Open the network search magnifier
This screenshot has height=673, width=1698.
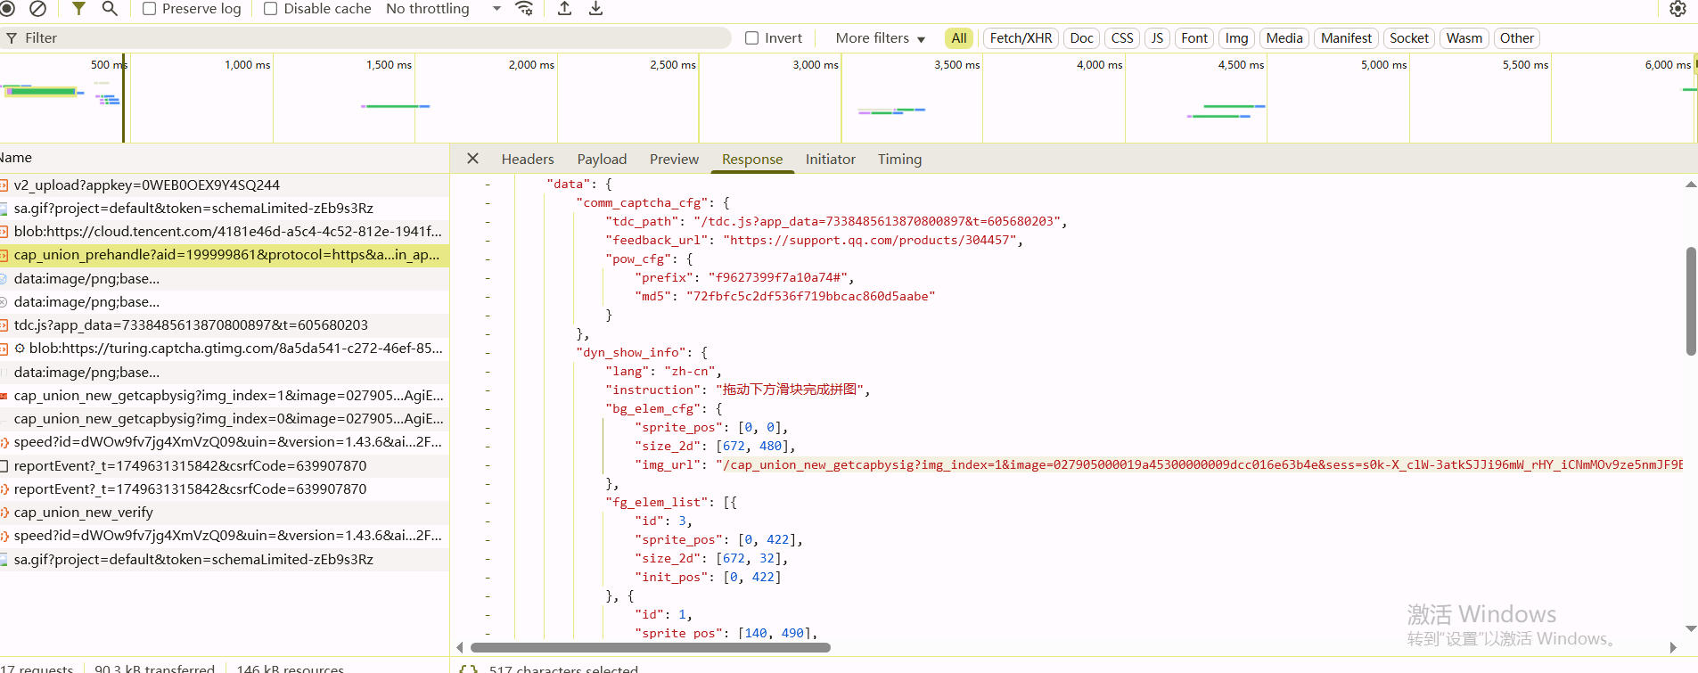point(110,9)
